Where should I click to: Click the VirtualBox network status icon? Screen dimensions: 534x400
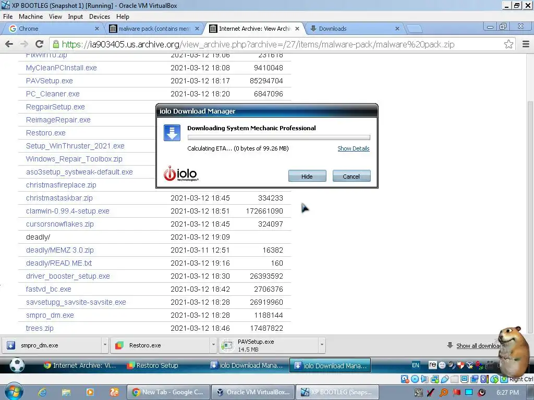(x=435, y=379)
